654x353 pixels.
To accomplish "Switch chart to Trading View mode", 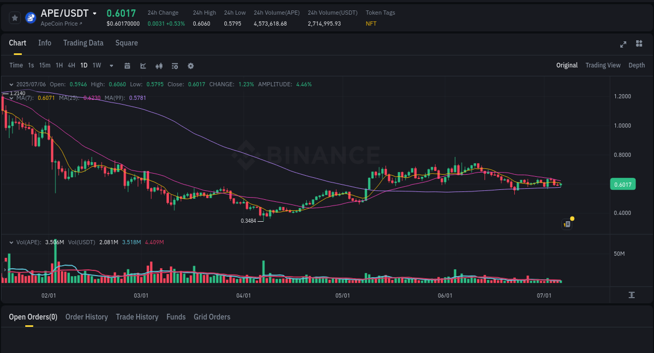I will pos(603,65).
